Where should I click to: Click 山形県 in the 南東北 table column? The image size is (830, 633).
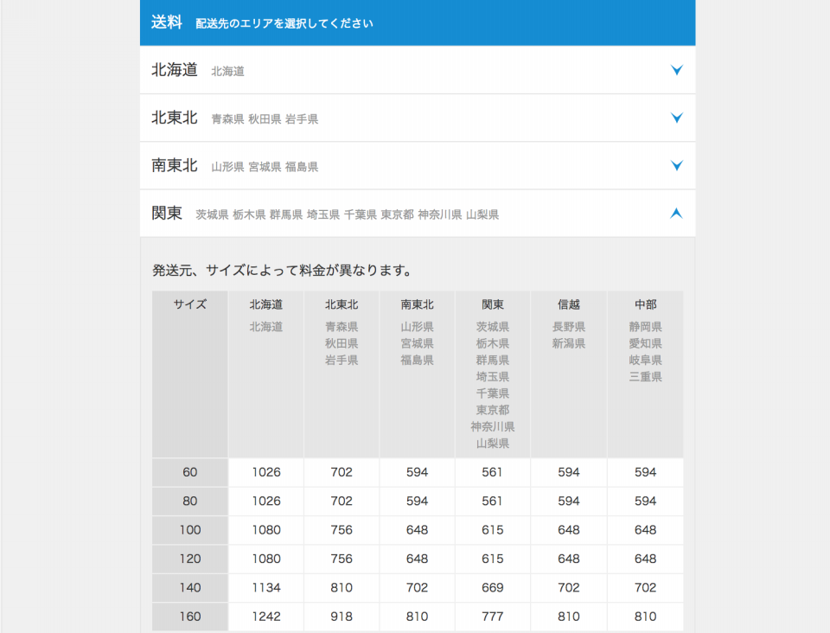click(417, 327)
